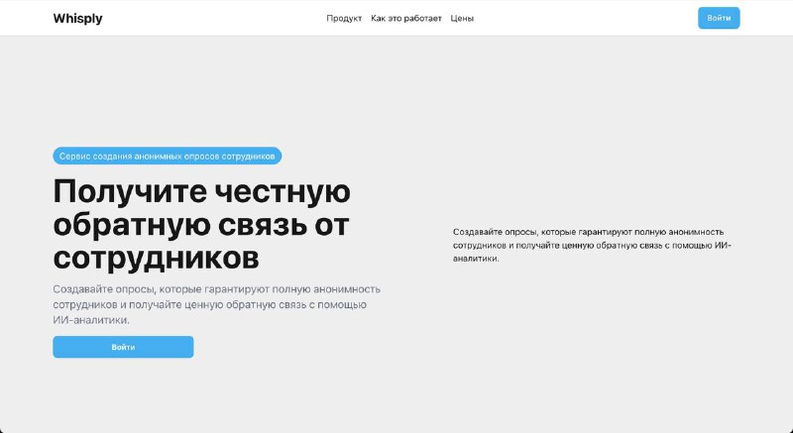Screen dimensions: 793x433
Task: Click the grey subtitle line starting Создавайте опросы
Action: pyautogui.click(x=216, y=289)
